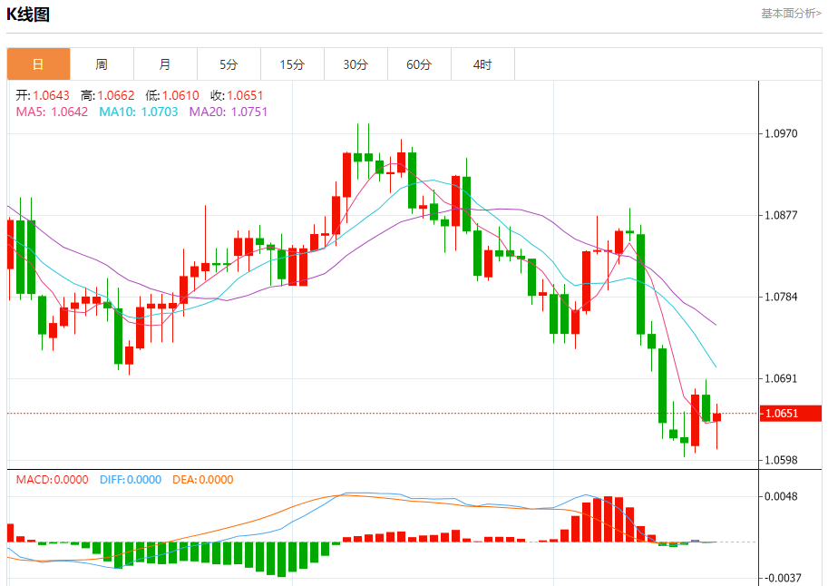This screenshot has width=828, height=586.
Task: Click the 1.0877 price axis label
Action: coord(781,215)
